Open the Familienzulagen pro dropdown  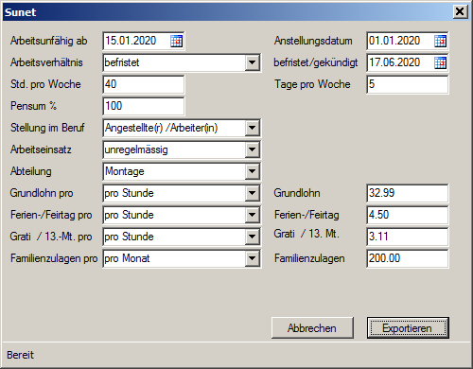(x=252, y=258)
